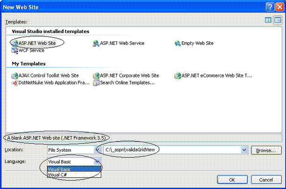Select the WCF Service template icon
Image resolution: width=286 pixels, height=189 pixels.
[14, 50]
